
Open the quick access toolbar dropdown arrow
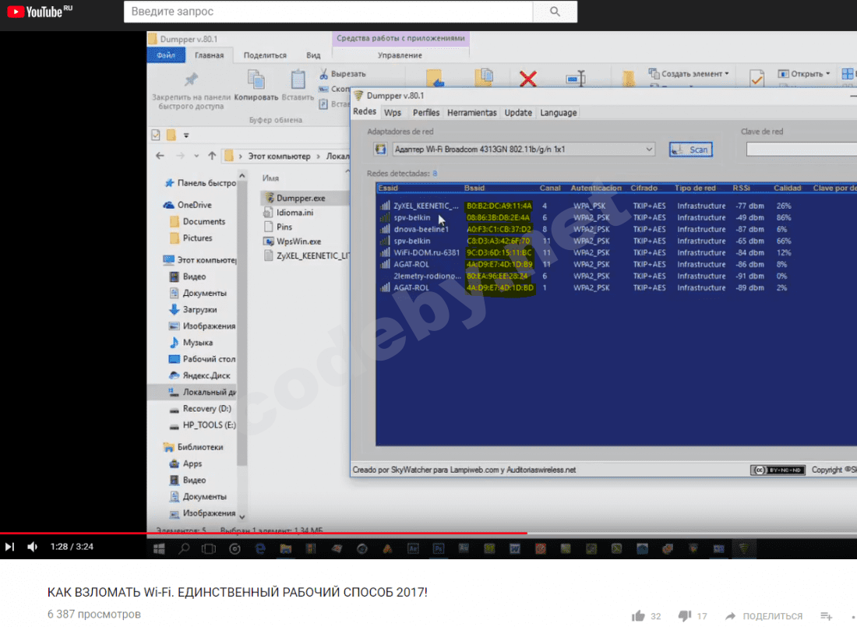[186, 135]
